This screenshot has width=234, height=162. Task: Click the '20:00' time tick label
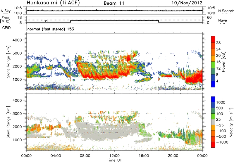[x=173, y=156]
